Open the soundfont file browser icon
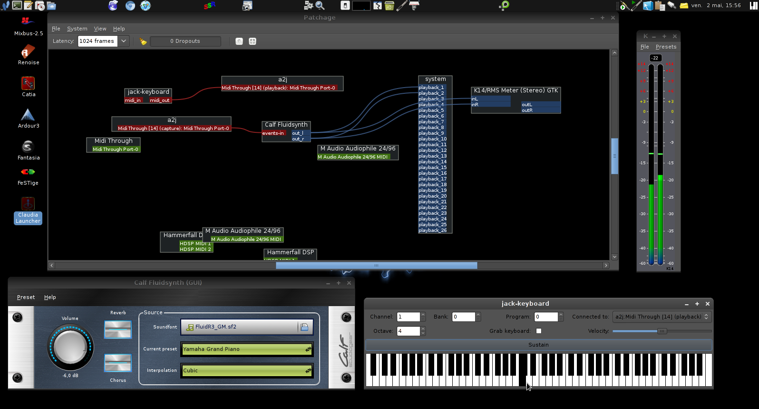Image resolution: width=759 pixels, height=409 pixels. 304,327
